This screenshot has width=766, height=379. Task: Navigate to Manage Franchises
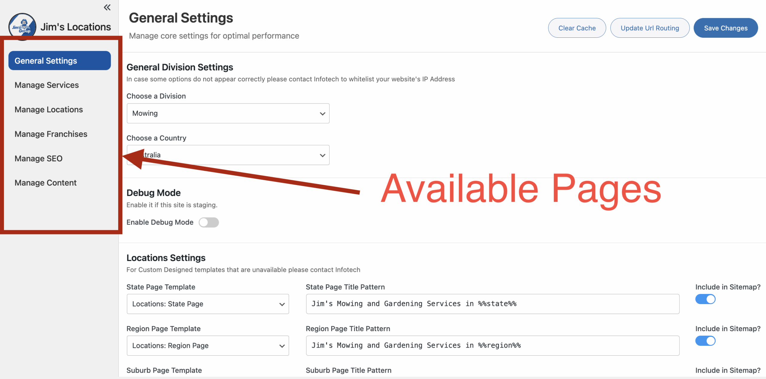coord(51,134)
